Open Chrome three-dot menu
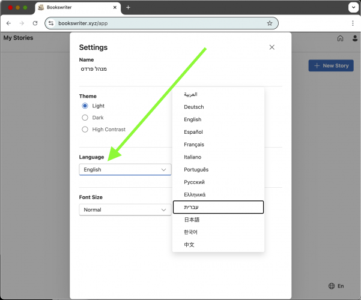The height and width of the screenshot is (300, 361). 353,23
